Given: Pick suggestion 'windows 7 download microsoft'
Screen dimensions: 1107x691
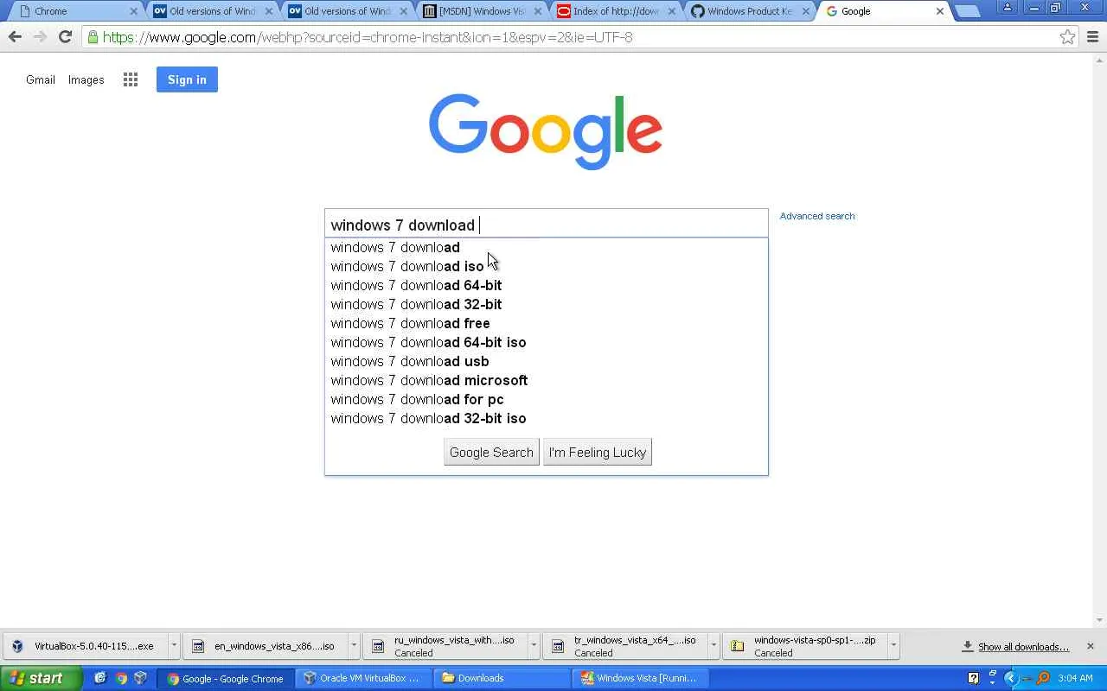Looking at the screenshot, I should click(546, 380).
